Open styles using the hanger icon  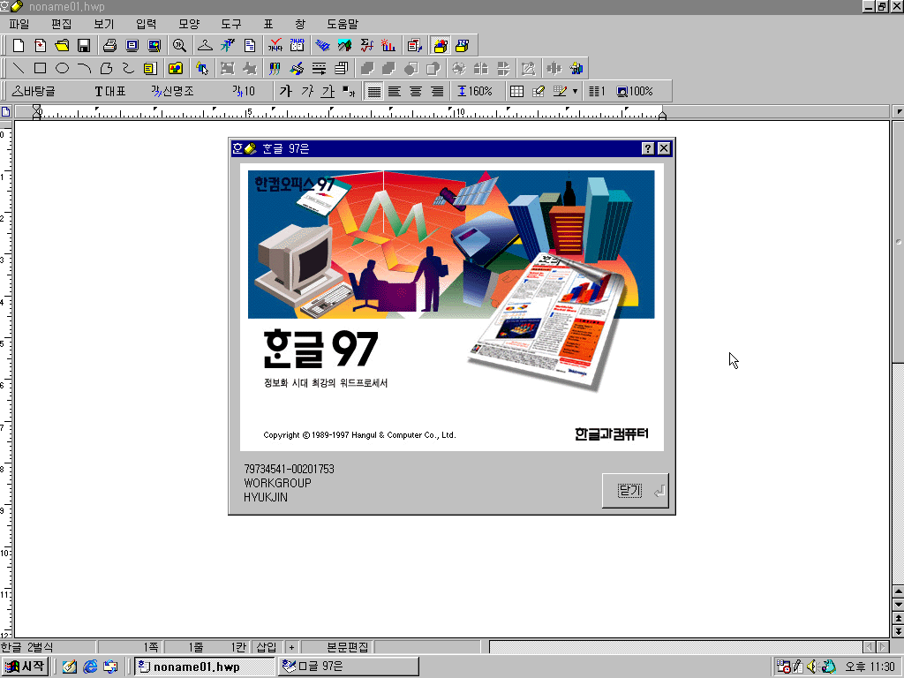205,46
